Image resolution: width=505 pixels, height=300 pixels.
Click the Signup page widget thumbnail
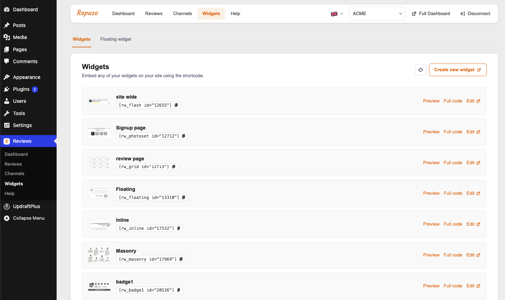(99, 132)
